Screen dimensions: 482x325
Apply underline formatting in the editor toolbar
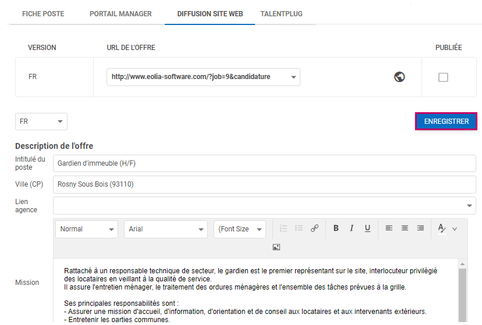pos(367,228)
